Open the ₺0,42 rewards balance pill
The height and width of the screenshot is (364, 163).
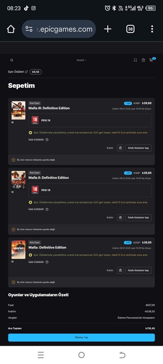pos(35,72)
